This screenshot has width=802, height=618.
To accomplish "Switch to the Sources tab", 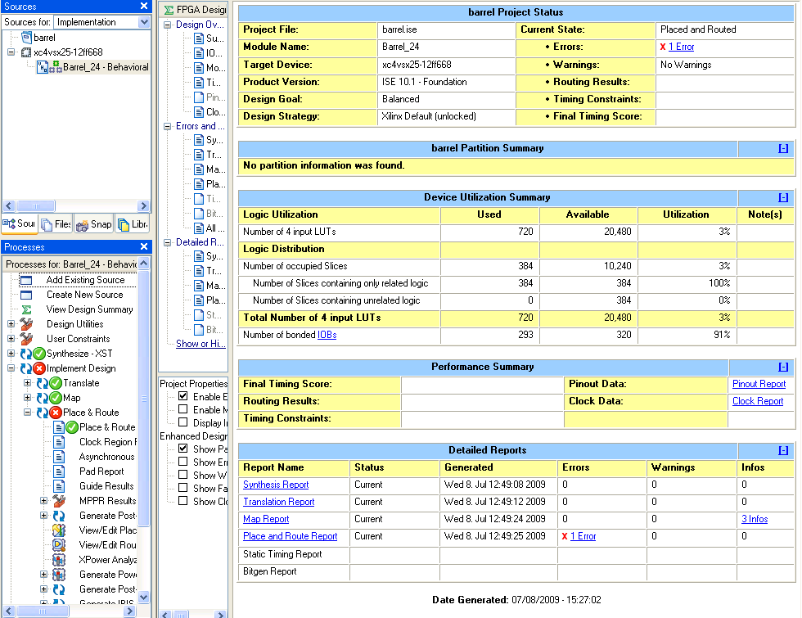I will (19, 223).
